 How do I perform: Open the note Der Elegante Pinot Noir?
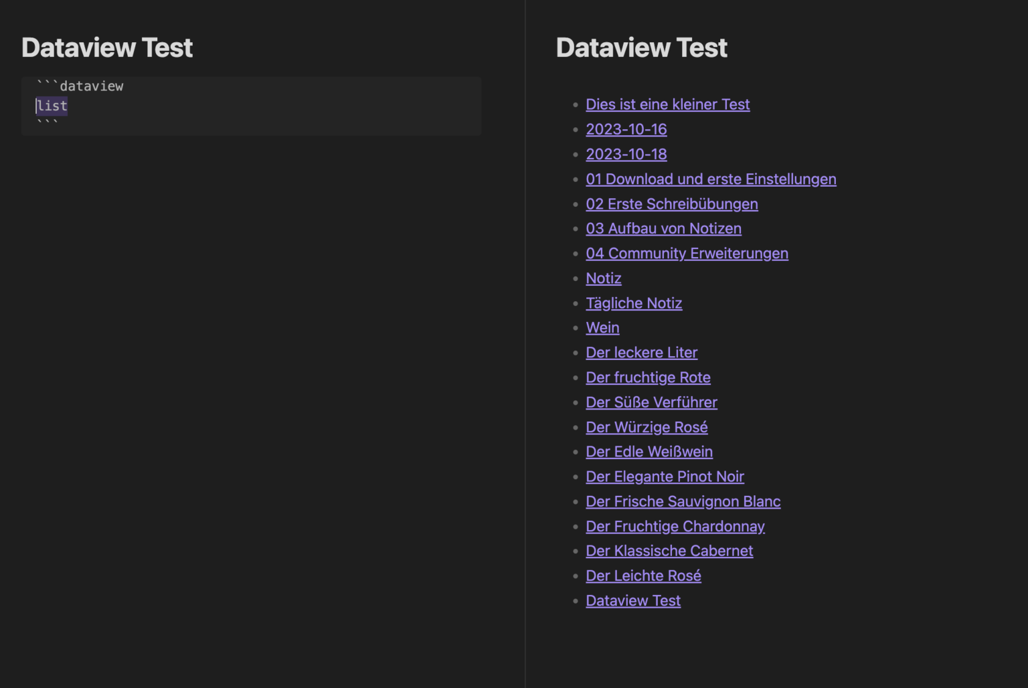[665, 476]
